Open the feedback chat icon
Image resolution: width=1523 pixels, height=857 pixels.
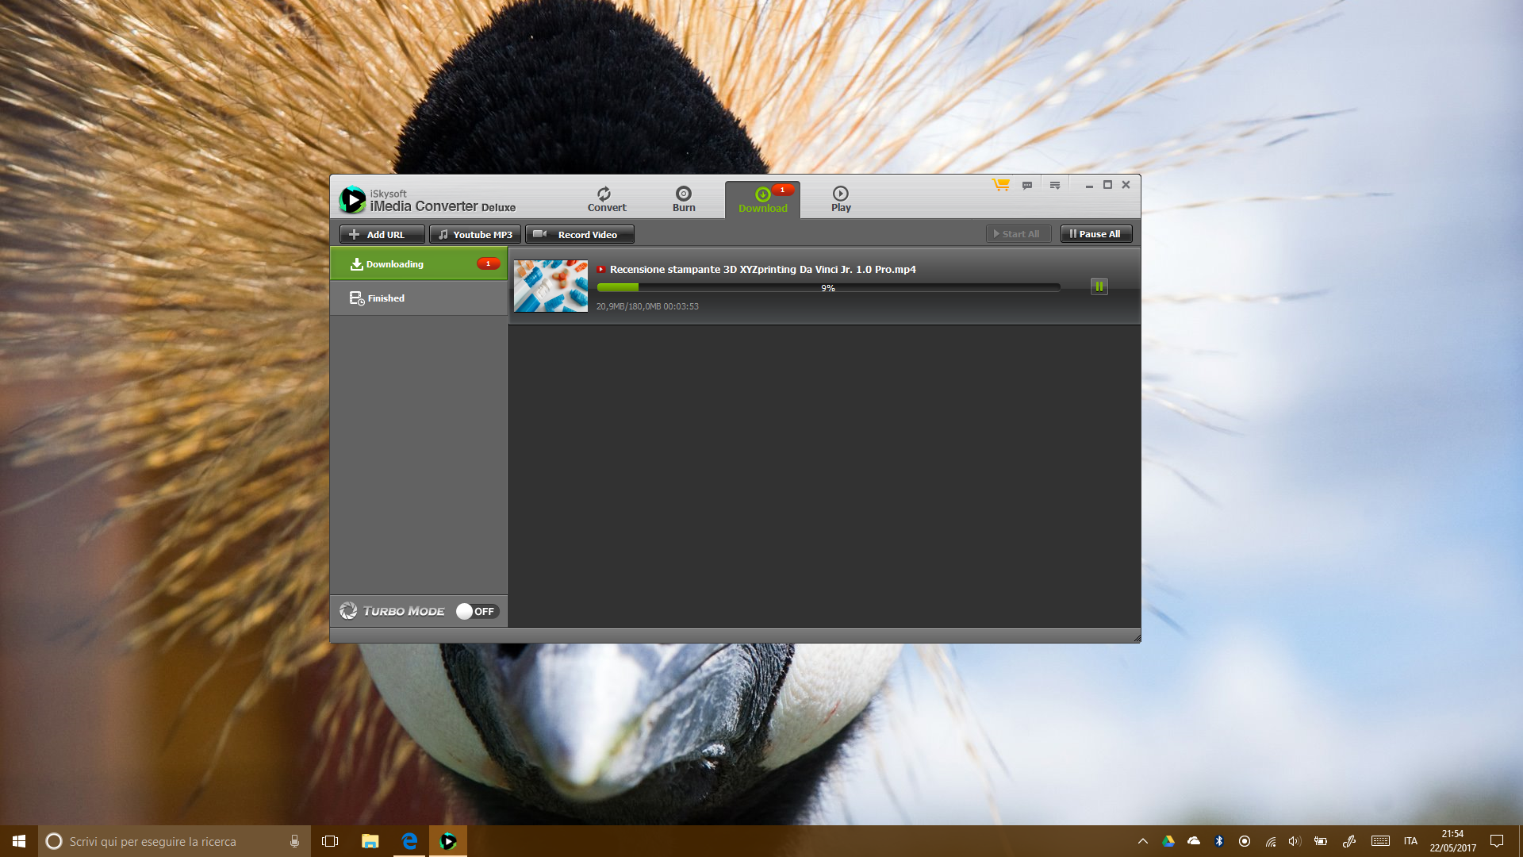tap(1027, 185)
